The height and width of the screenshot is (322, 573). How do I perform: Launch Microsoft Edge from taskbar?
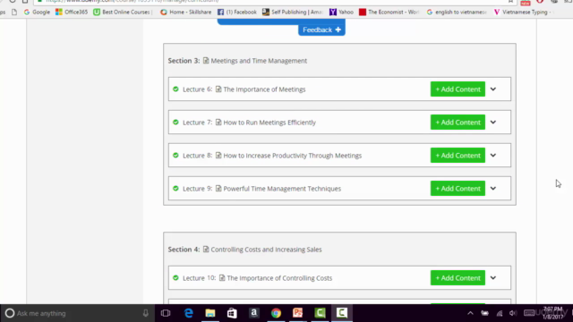click(189, 313)
